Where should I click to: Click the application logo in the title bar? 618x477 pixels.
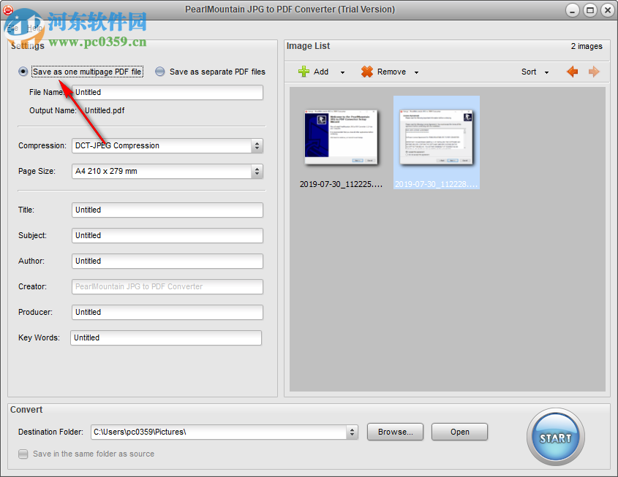[x=9, y=9]
